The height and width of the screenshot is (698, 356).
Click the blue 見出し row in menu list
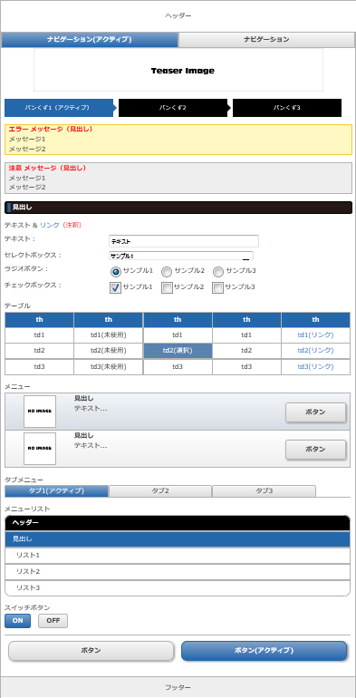tap(178, 539)
